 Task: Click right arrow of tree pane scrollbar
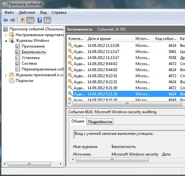[61, 164]
